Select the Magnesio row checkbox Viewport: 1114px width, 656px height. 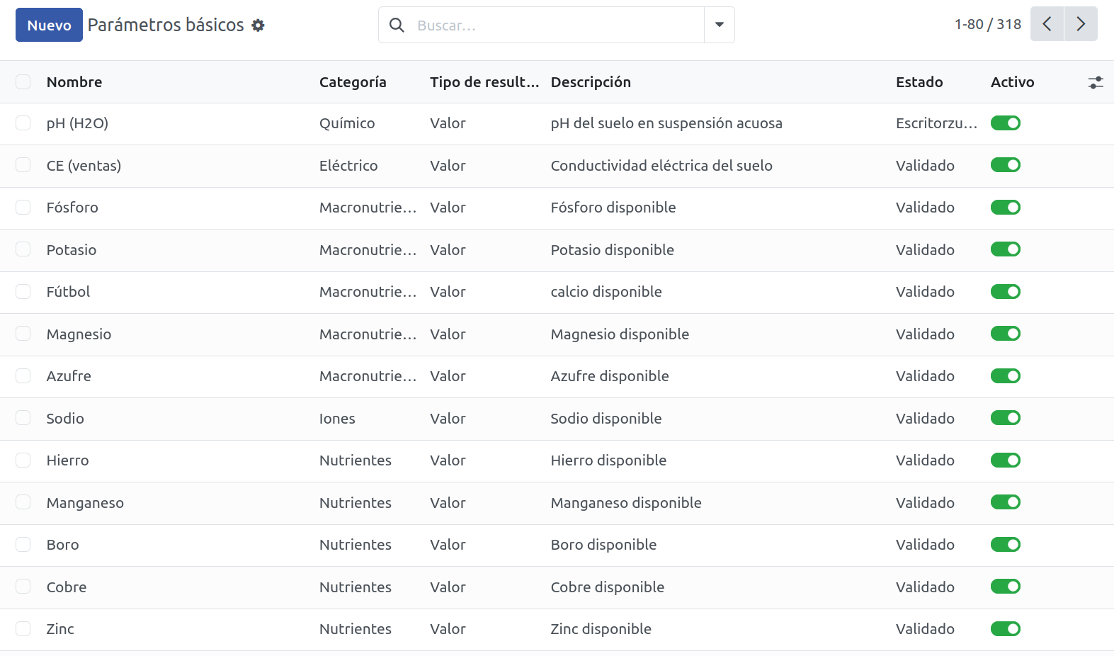[x=23, y=334]
